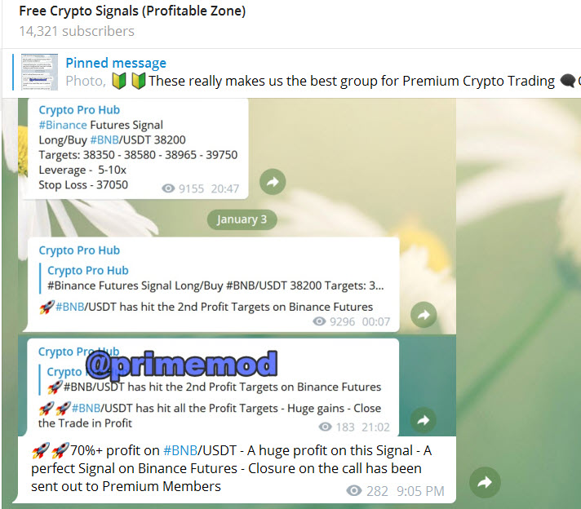Open Free Crypto Signals channel title
The image size is (581, 509).
(x=132, y=11)
